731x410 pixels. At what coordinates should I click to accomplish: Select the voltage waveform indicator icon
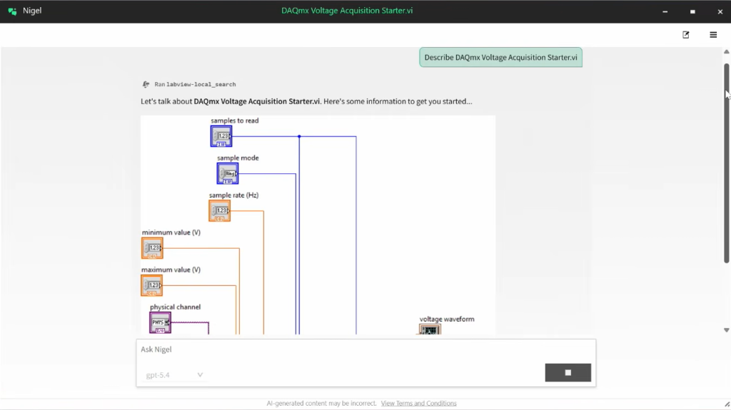pyautogui.click(x=429, y=329)
